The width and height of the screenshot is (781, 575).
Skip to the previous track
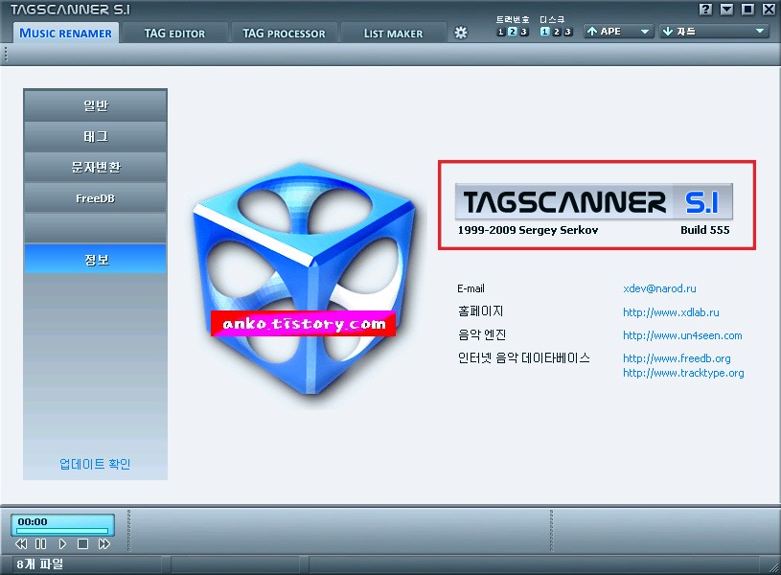pyautogui.click(x=21, y=543)
